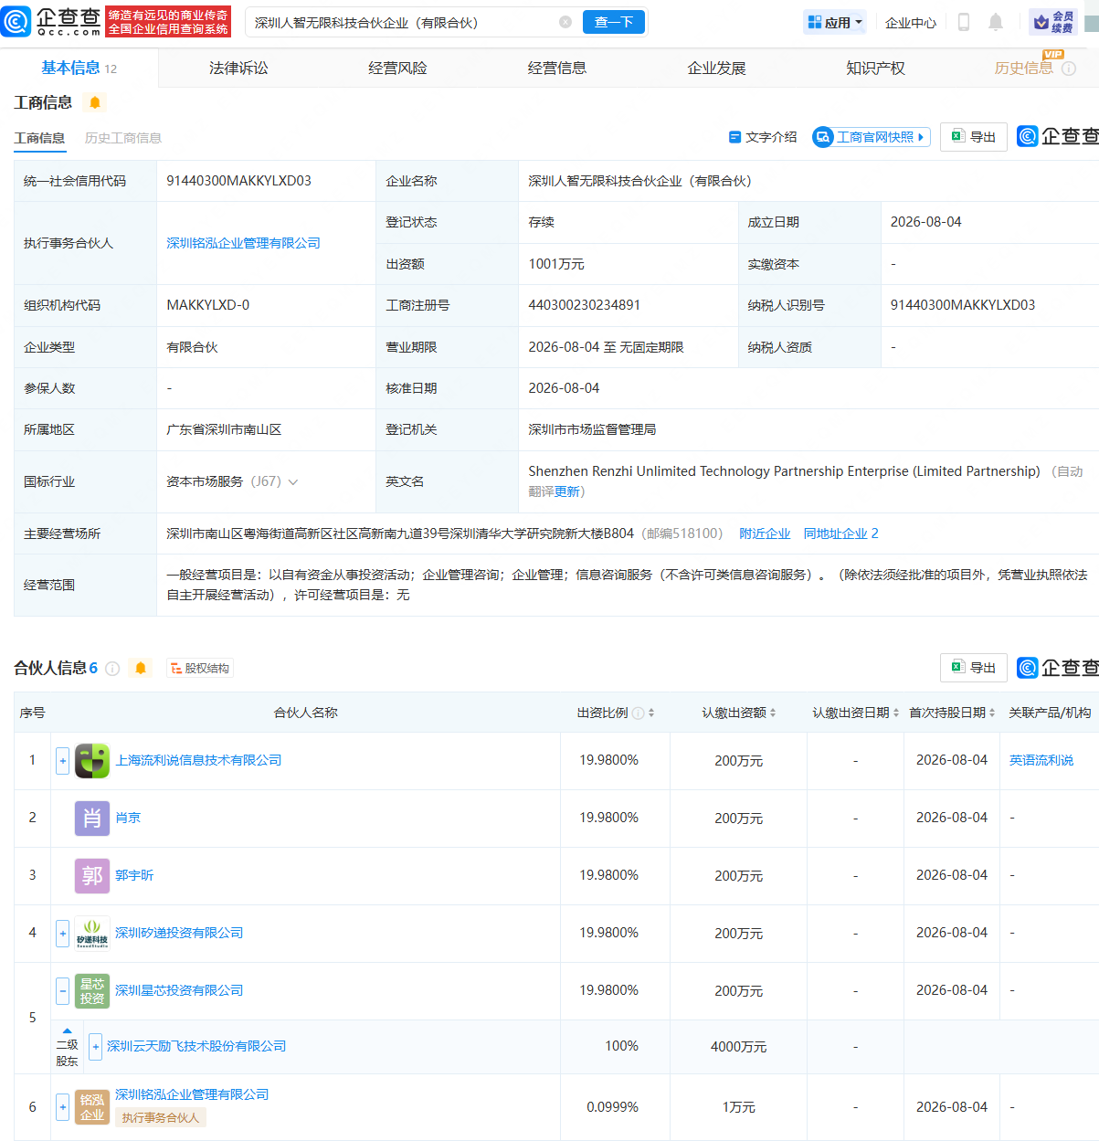Sort the table by 认缴出资额
The width and height of the screenshot is (1099, 1141).
click(773, 713)
